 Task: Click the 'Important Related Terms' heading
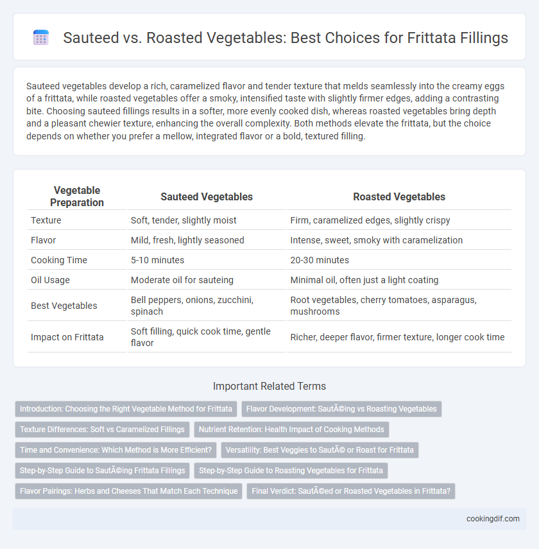coord(269,386)
